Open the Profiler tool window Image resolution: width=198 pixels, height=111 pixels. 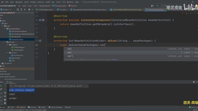42,107
